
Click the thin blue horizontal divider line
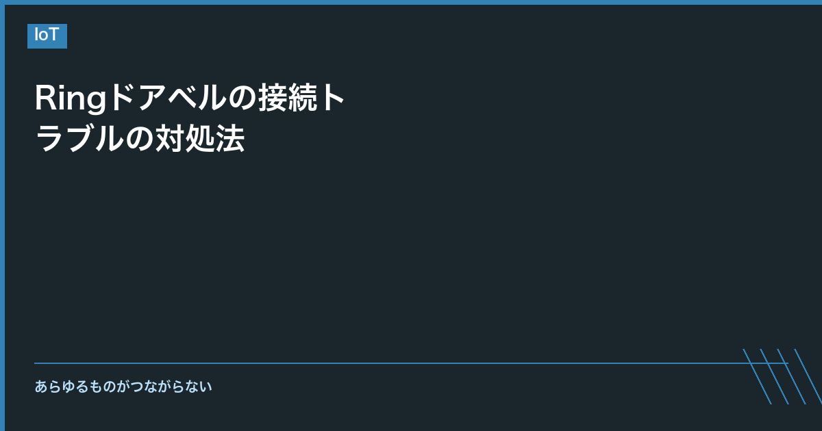[411, 363]
